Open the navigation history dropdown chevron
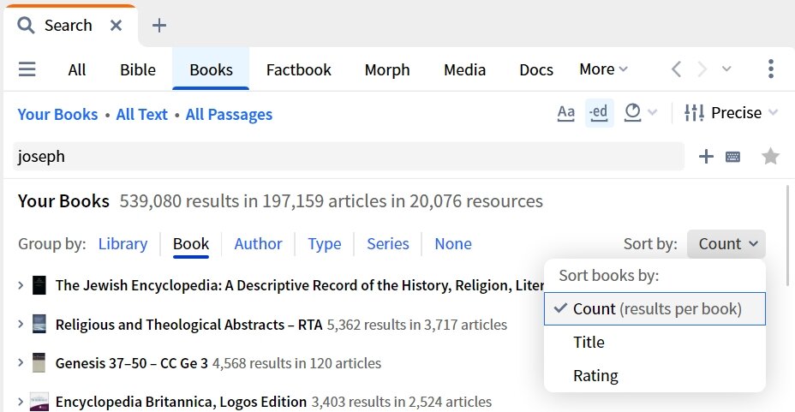Screen dimensions: 795x412 [726, 69]
